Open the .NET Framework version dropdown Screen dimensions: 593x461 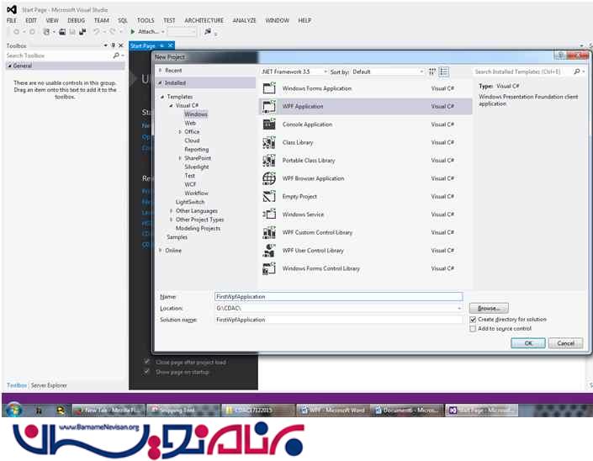(x=292, y=72)
